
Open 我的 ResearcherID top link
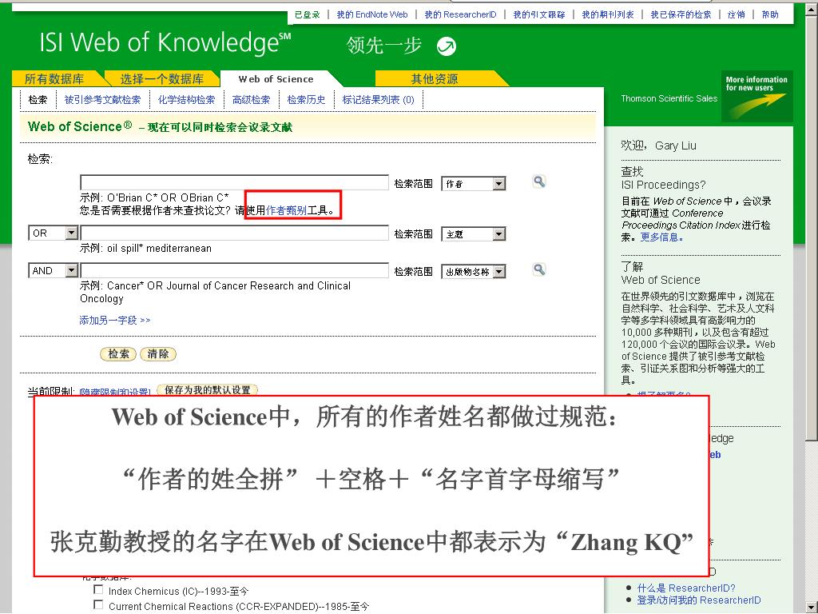pyautogui.click(x=460, y=14)
